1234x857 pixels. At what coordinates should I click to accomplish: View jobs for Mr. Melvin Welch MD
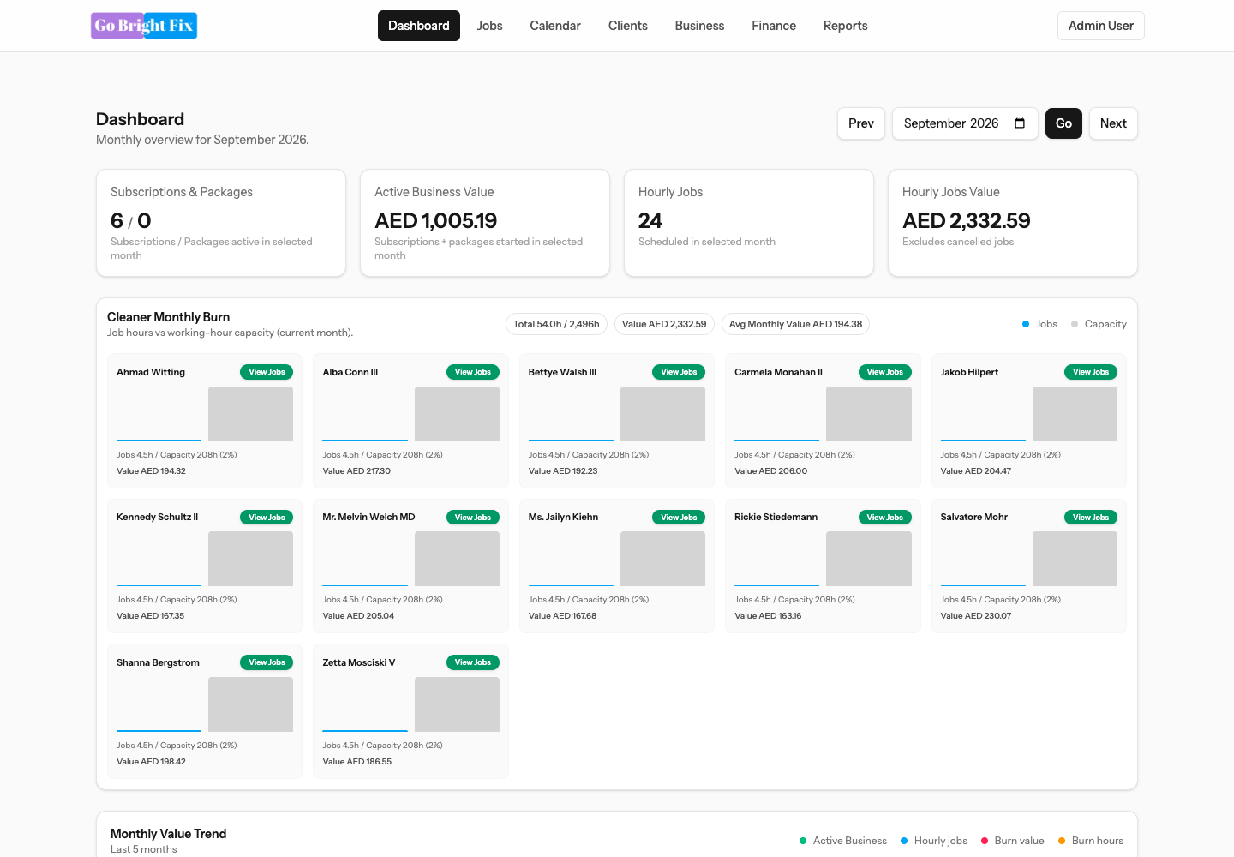pos(473,518)
